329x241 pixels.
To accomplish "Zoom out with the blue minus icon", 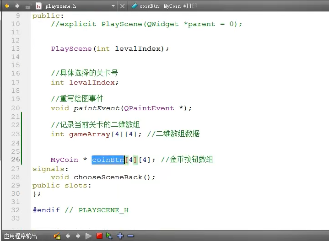I will pos(130,236).
